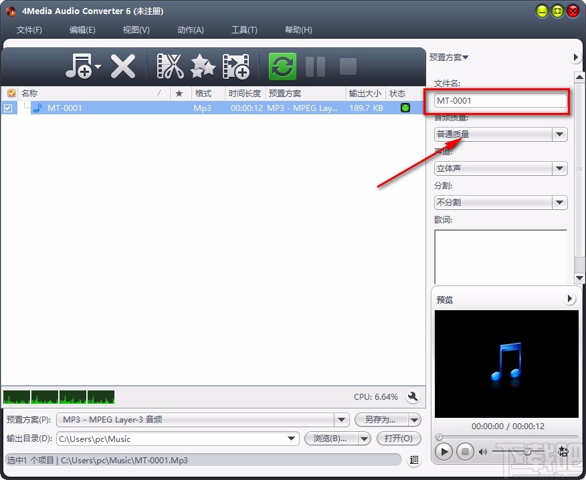This screenshot has width=586, height=480.
Task: Click the 浏览(B)... button
Action: pyautogui.click(x=331, y=438)
